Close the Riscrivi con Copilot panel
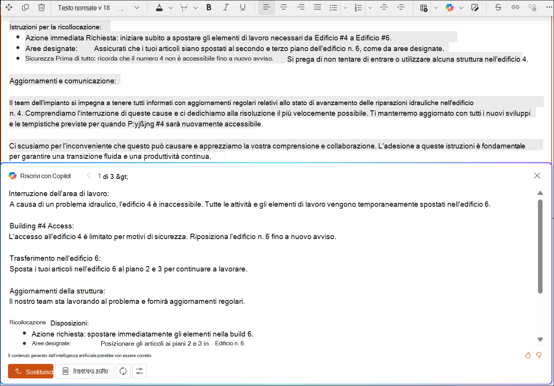 [x=537, y=175]
